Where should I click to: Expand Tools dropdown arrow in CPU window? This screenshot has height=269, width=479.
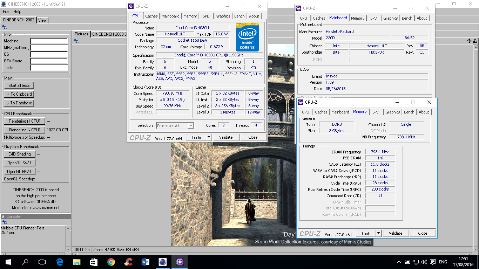tap(209, 137)
